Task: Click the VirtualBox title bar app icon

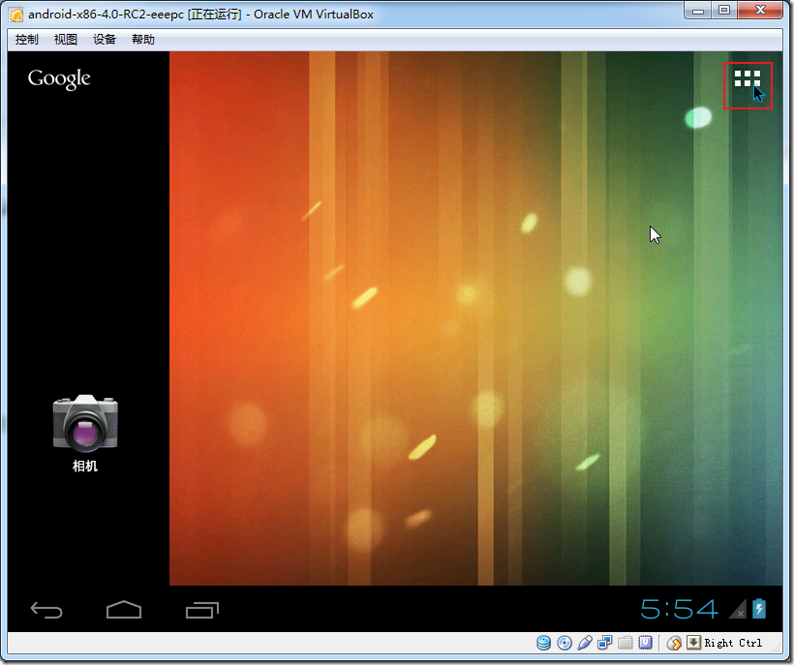Action: (16, 15)
